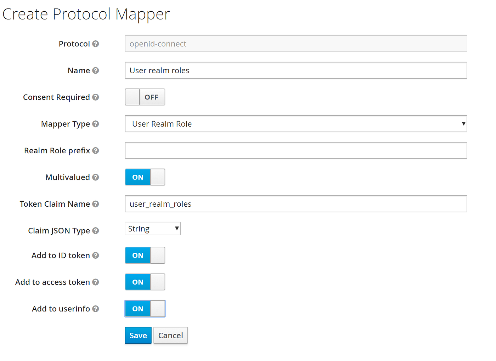
Task: Click Add to userinfo help icon
Action: [x=96, y=309]
